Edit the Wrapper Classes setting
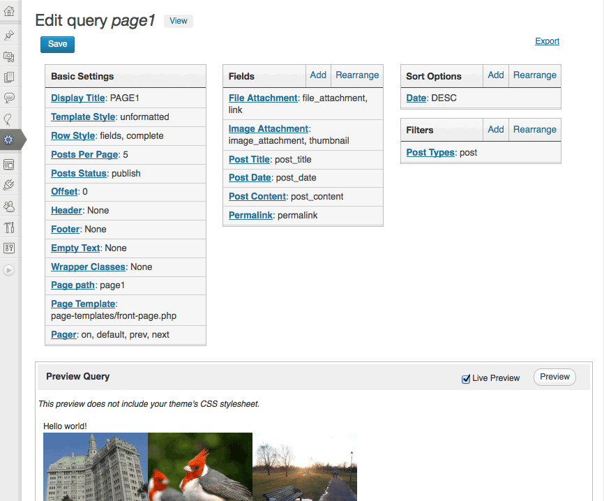Image resolution: width=604 pixels, height=501 pixels. [88, 267]
